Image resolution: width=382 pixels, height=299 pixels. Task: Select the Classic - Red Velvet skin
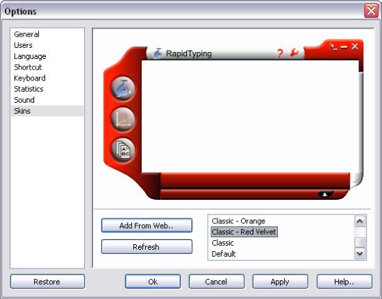click(244, 232)
